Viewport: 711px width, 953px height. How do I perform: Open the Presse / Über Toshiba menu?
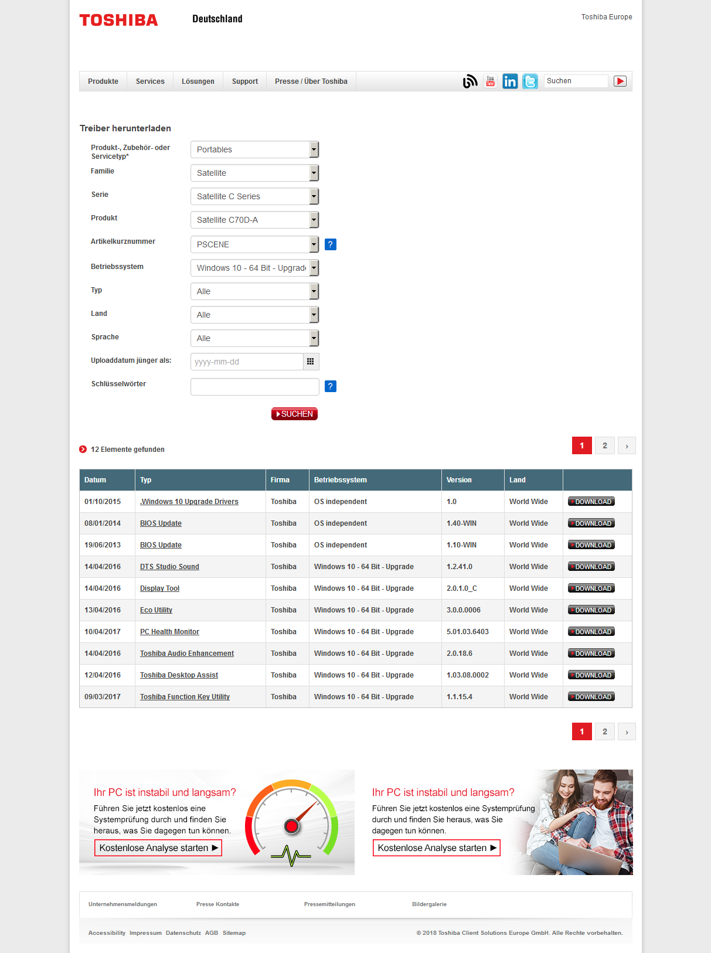click(311, 81)
